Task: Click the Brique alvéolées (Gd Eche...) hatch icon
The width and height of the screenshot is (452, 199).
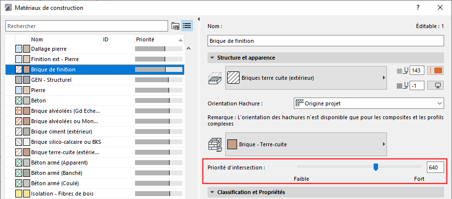Action: click(19, 110)
